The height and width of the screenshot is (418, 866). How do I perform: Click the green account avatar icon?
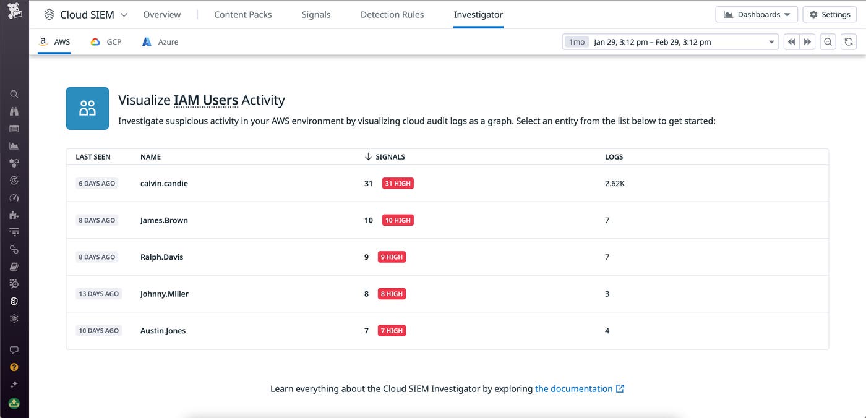point(14,403)
